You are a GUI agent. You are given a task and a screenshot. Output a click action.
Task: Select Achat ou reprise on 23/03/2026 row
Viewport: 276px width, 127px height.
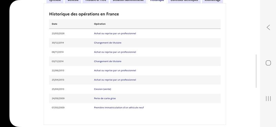pos(115,33)
